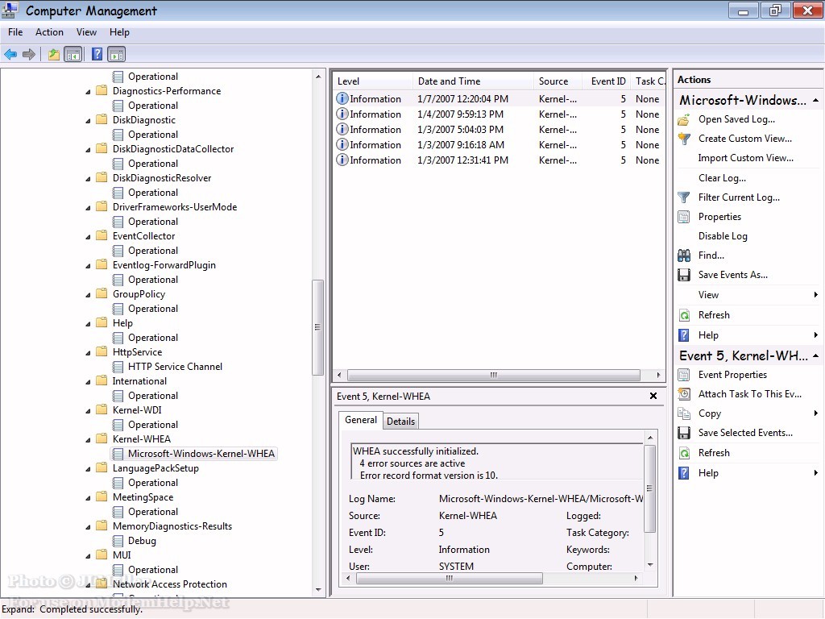Collapse the Microsoft-Windows actions section
Image resolution: width=825 pixels, height=619 pixels.
(815, 100)
